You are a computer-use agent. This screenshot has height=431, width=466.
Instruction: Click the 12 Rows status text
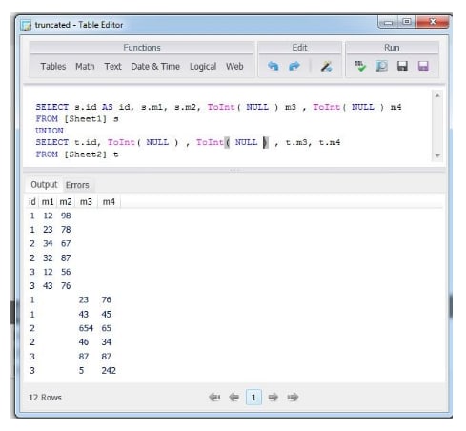point(45,398)
